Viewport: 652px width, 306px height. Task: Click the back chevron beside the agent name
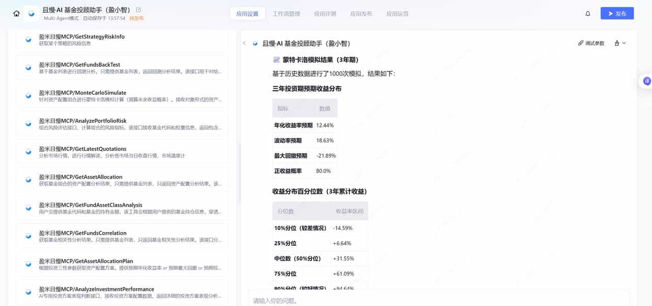click(244, 43)
